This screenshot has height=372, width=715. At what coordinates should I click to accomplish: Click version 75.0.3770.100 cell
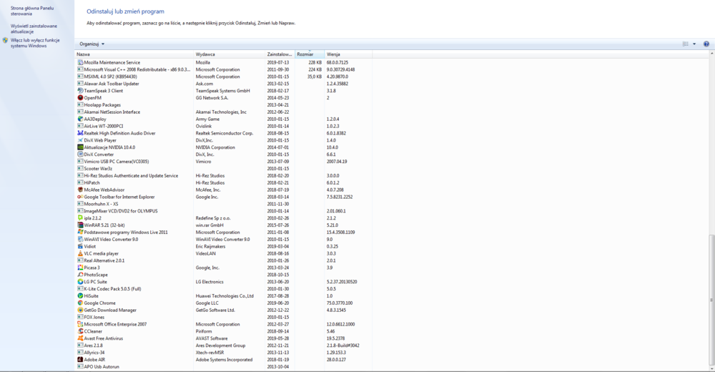[339, 303]
